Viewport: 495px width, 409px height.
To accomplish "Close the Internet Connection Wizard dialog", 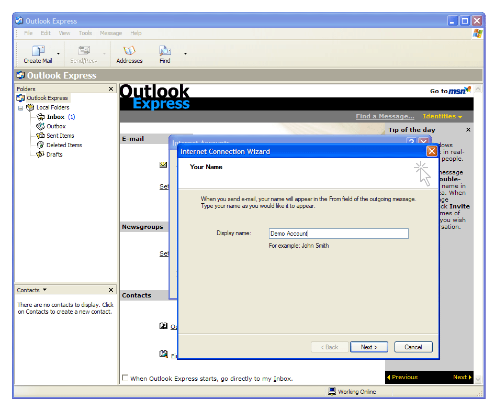I will (432, 151).
